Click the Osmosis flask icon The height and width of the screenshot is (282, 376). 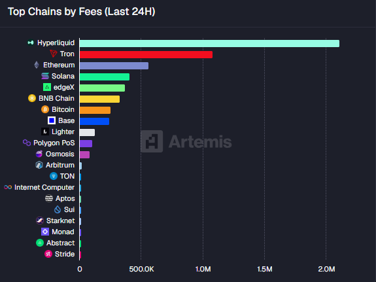coord(39,154)
